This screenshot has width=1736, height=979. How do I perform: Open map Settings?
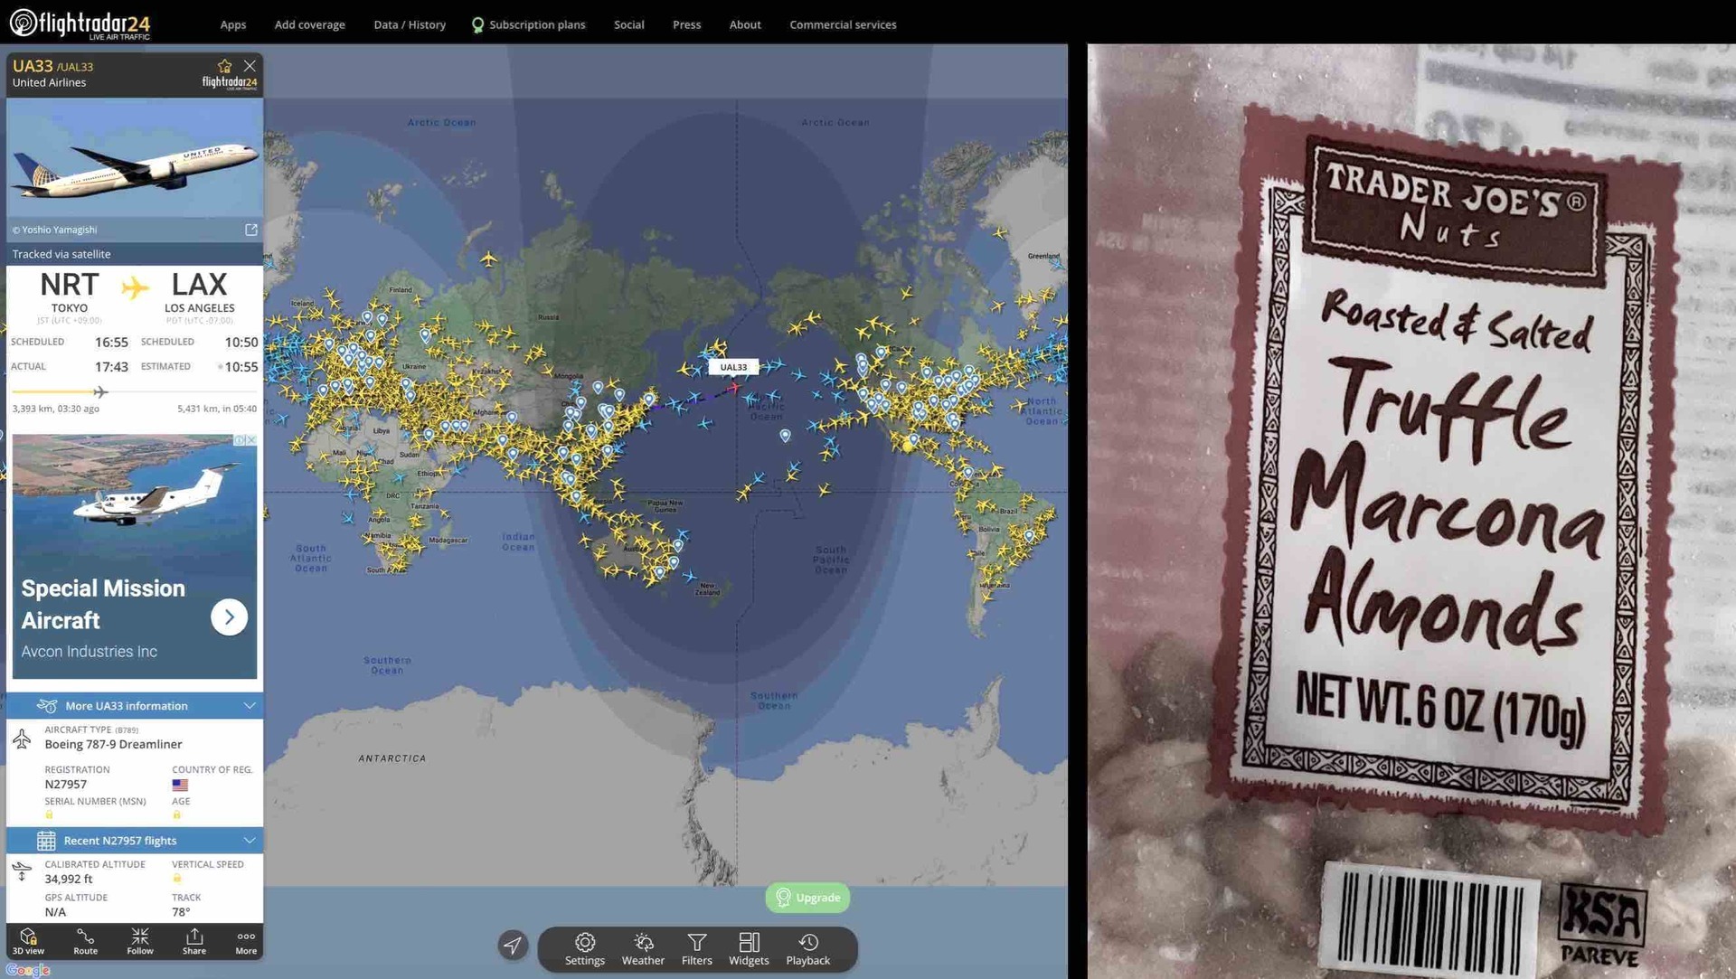tap(585, 949)
